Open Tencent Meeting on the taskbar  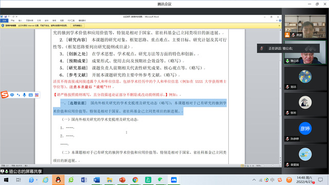174,180
